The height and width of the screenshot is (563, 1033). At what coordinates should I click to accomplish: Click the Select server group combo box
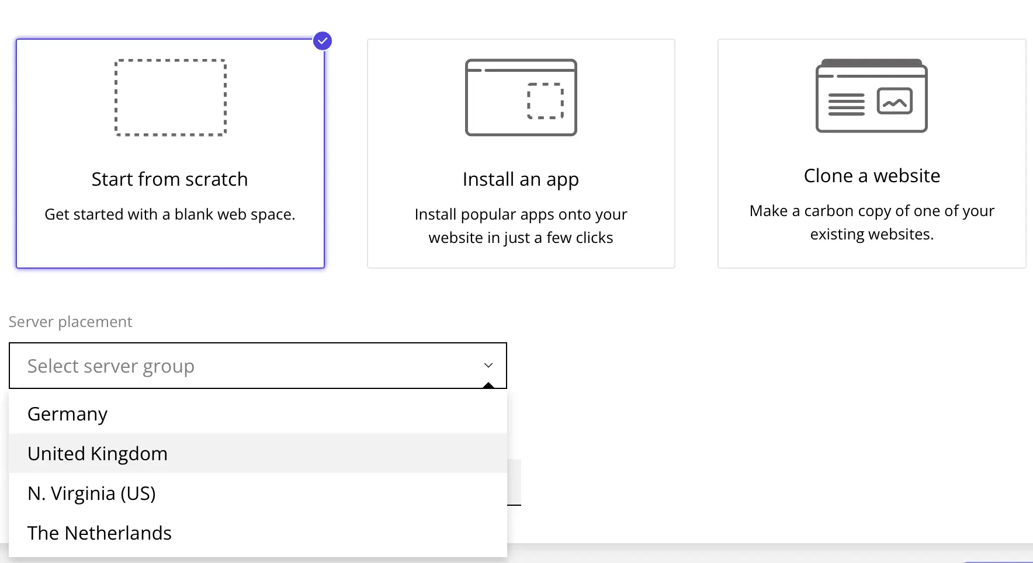point(245,366)
